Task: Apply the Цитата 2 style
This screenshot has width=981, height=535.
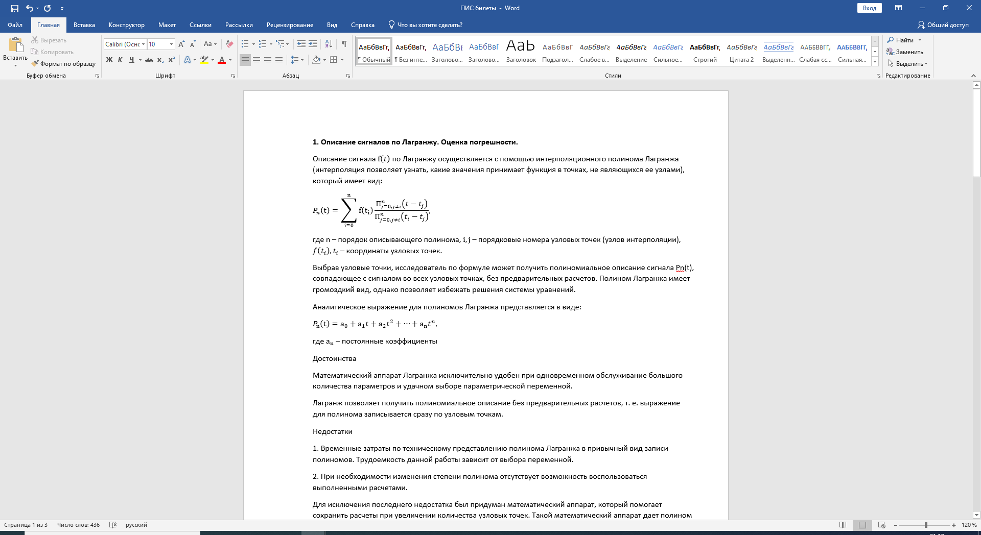Action: point(741,51)
